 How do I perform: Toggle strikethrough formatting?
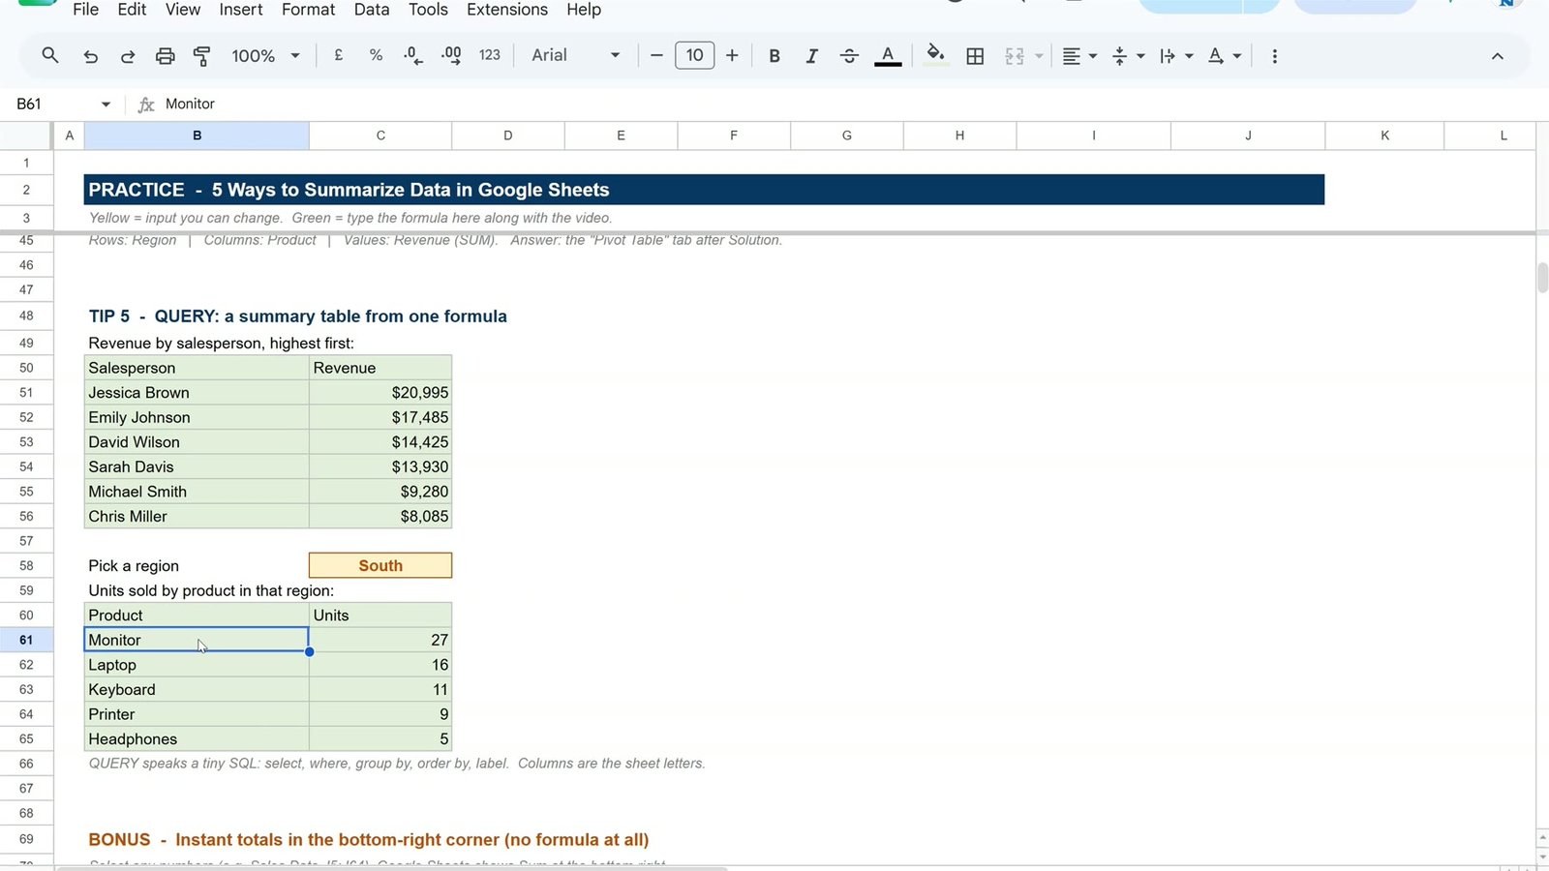point(849,56)
